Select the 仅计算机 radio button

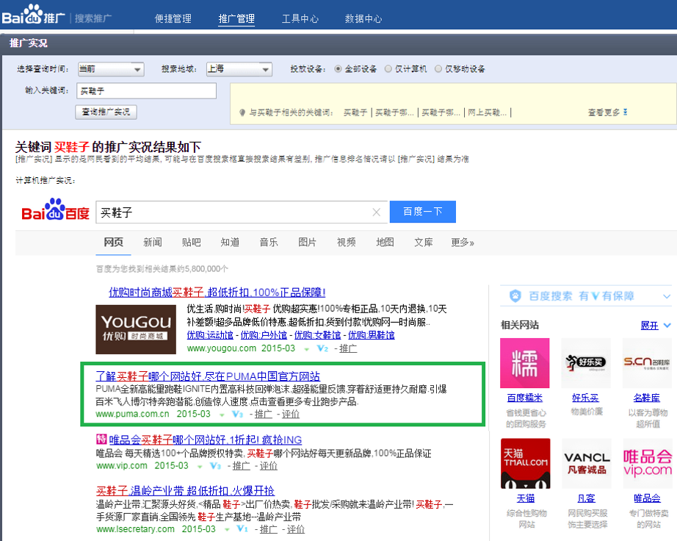tap(388, 69)
